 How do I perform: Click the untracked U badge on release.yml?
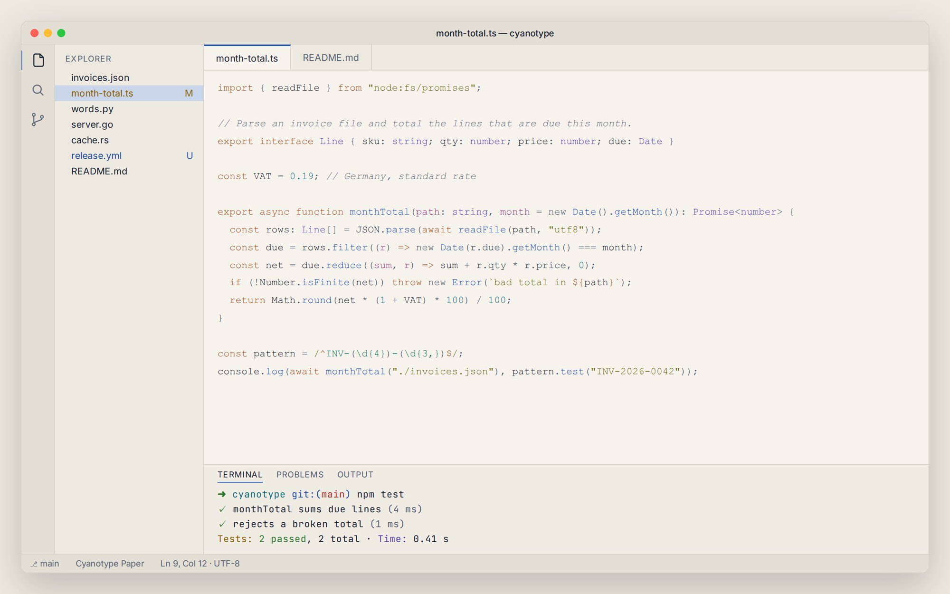point(190,155)
